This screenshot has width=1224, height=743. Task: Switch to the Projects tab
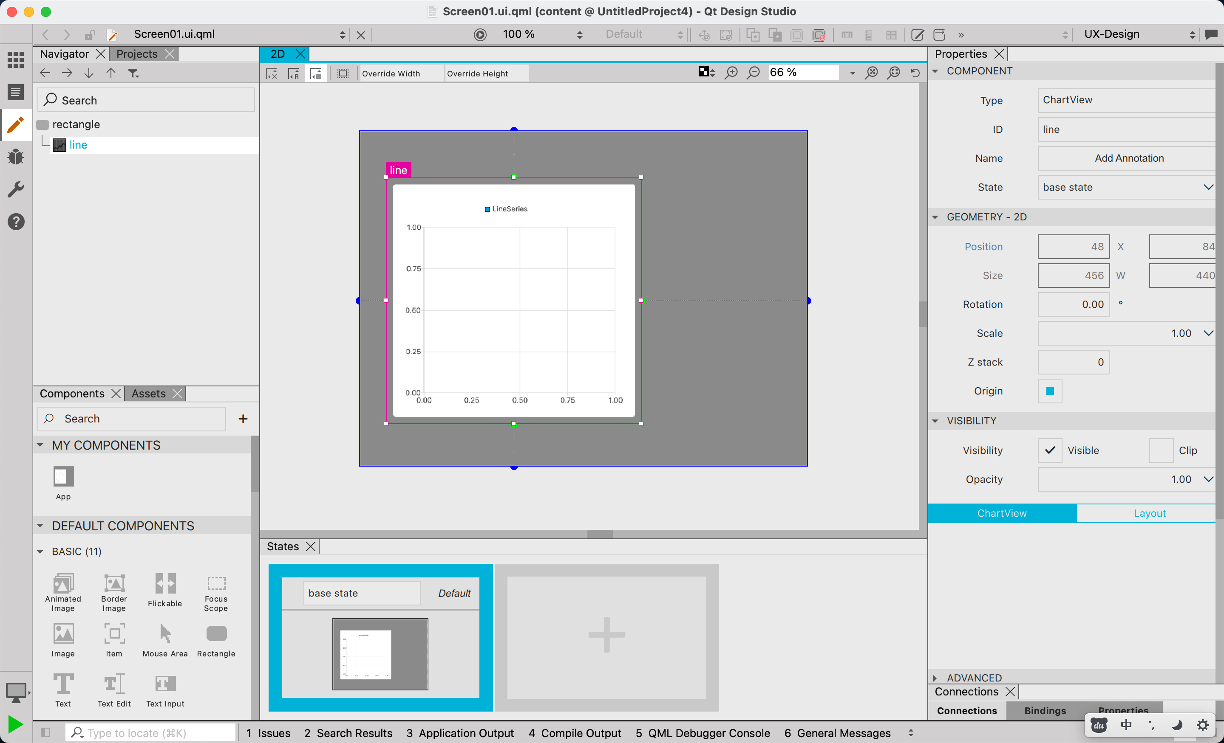click(136, 53)
